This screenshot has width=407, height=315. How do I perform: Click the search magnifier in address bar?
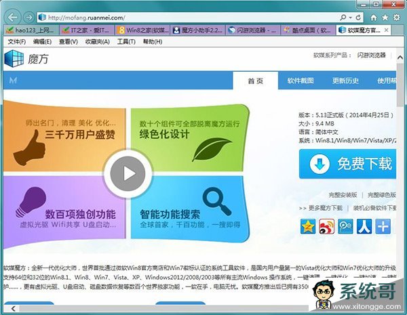(343, 18)
